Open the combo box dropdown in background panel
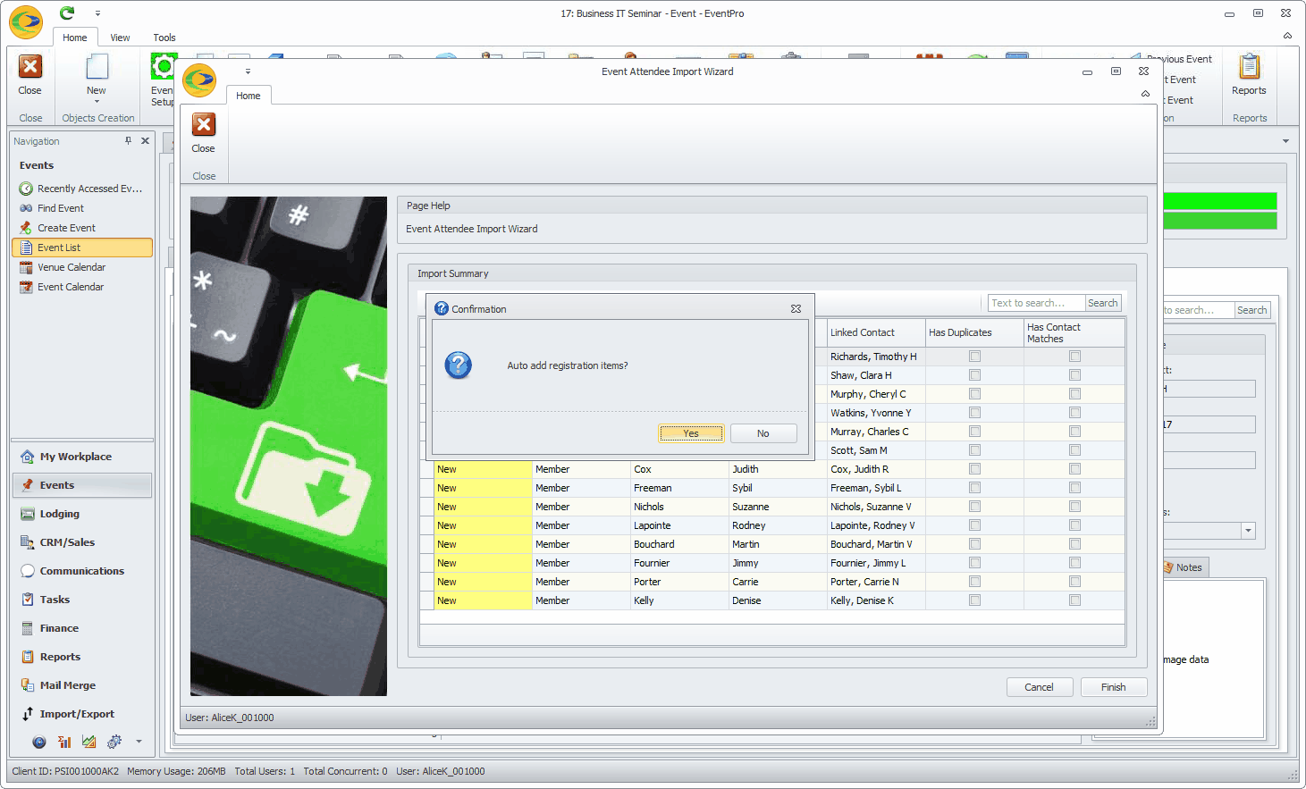Image resolution: width=1306 pixels, height=789 pixels. tap(1248, 531)
